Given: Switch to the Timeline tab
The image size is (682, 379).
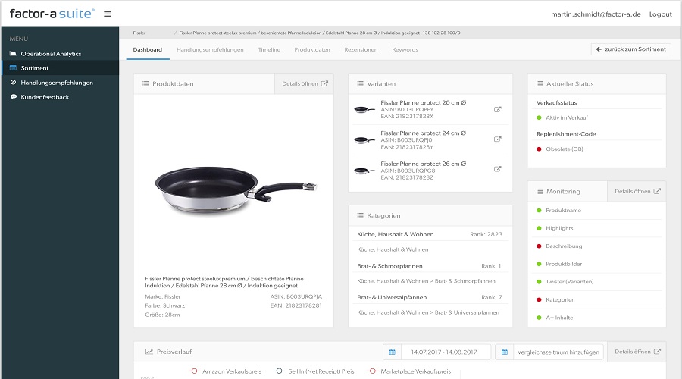Looking at the screenshot, I should coord(269,49).
